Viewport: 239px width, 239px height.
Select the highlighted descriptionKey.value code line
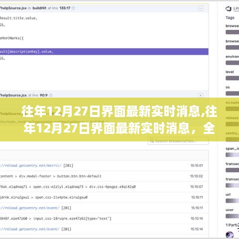(x=104, y=52)
